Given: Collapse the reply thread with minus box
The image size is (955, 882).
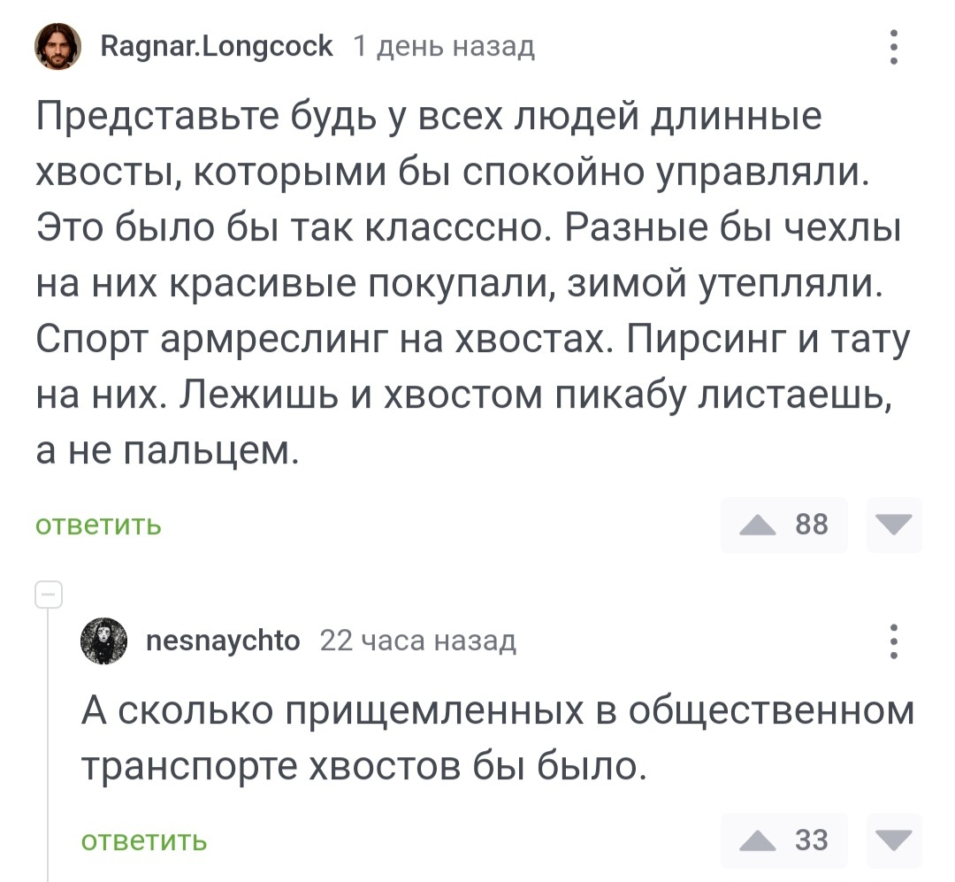Looking at the screenshot, I should pyautogui.click(x=47, y=594).
